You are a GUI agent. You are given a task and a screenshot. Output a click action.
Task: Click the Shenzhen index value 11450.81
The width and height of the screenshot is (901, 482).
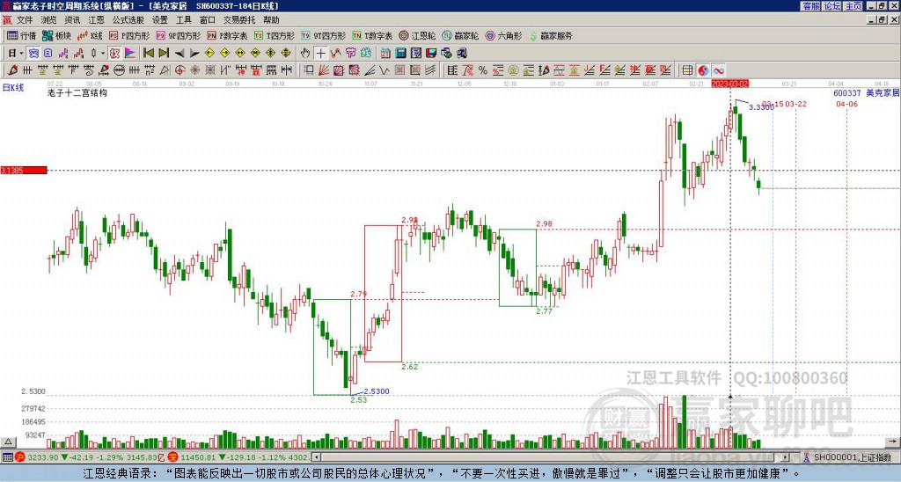(x=197, y=457)
